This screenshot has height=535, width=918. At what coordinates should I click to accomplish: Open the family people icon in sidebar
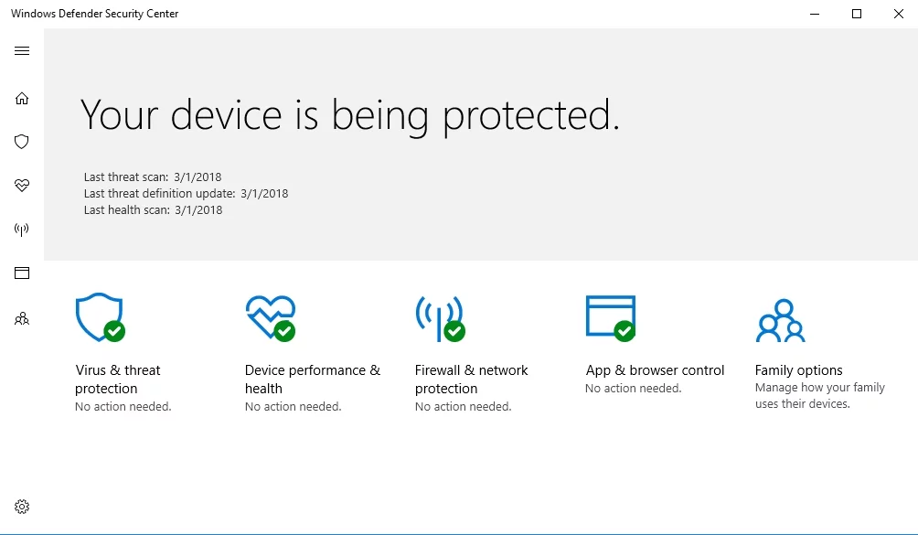(22, 319)
